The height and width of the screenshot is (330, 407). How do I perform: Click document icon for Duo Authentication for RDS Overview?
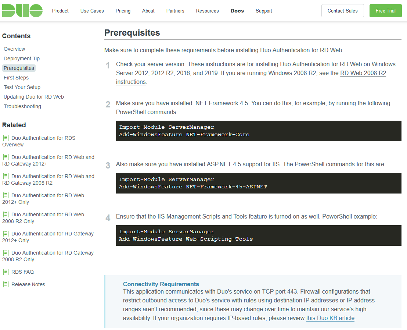tap(6, 138)
